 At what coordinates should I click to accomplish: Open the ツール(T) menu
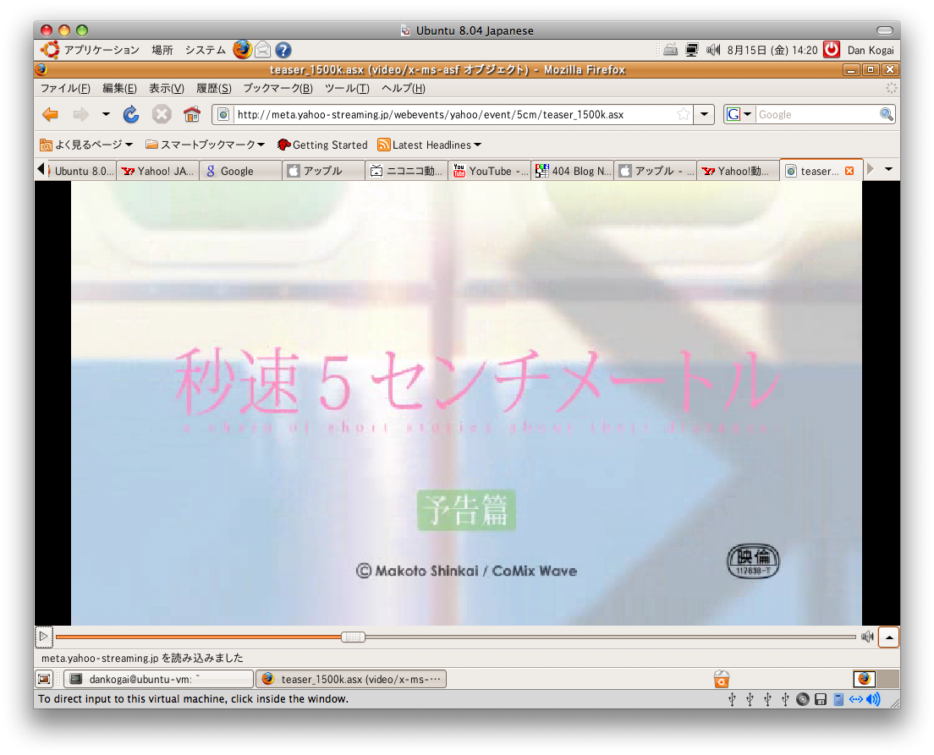pyautogui.click(x=347, y=88)
